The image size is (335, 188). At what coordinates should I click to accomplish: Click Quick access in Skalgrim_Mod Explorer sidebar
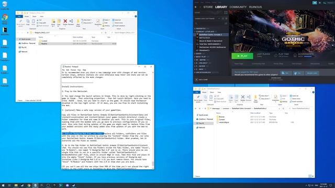pos(26,39)
